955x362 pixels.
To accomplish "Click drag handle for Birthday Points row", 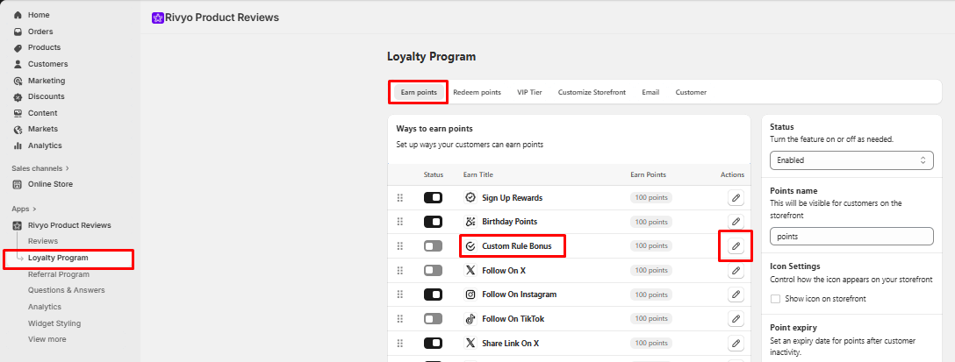I will pyautogui.click(x=400, y=222).
